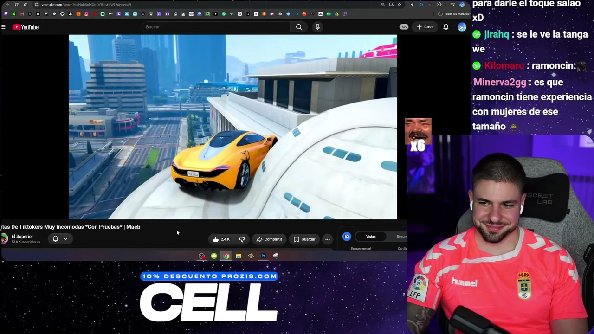The image size is (594, 334).
Task: Open the El Superior channel name link
Action: 22,237
